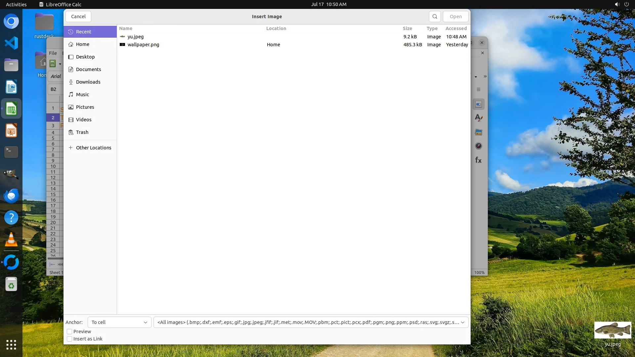Click the yu.jpeg desktop thumbnail

coord(613,330)
